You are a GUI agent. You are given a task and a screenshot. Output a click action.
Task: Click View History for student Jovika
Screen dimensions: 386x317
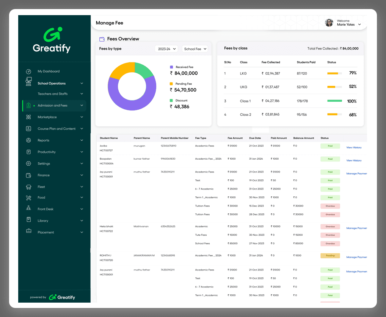click(x=354, y=148)
